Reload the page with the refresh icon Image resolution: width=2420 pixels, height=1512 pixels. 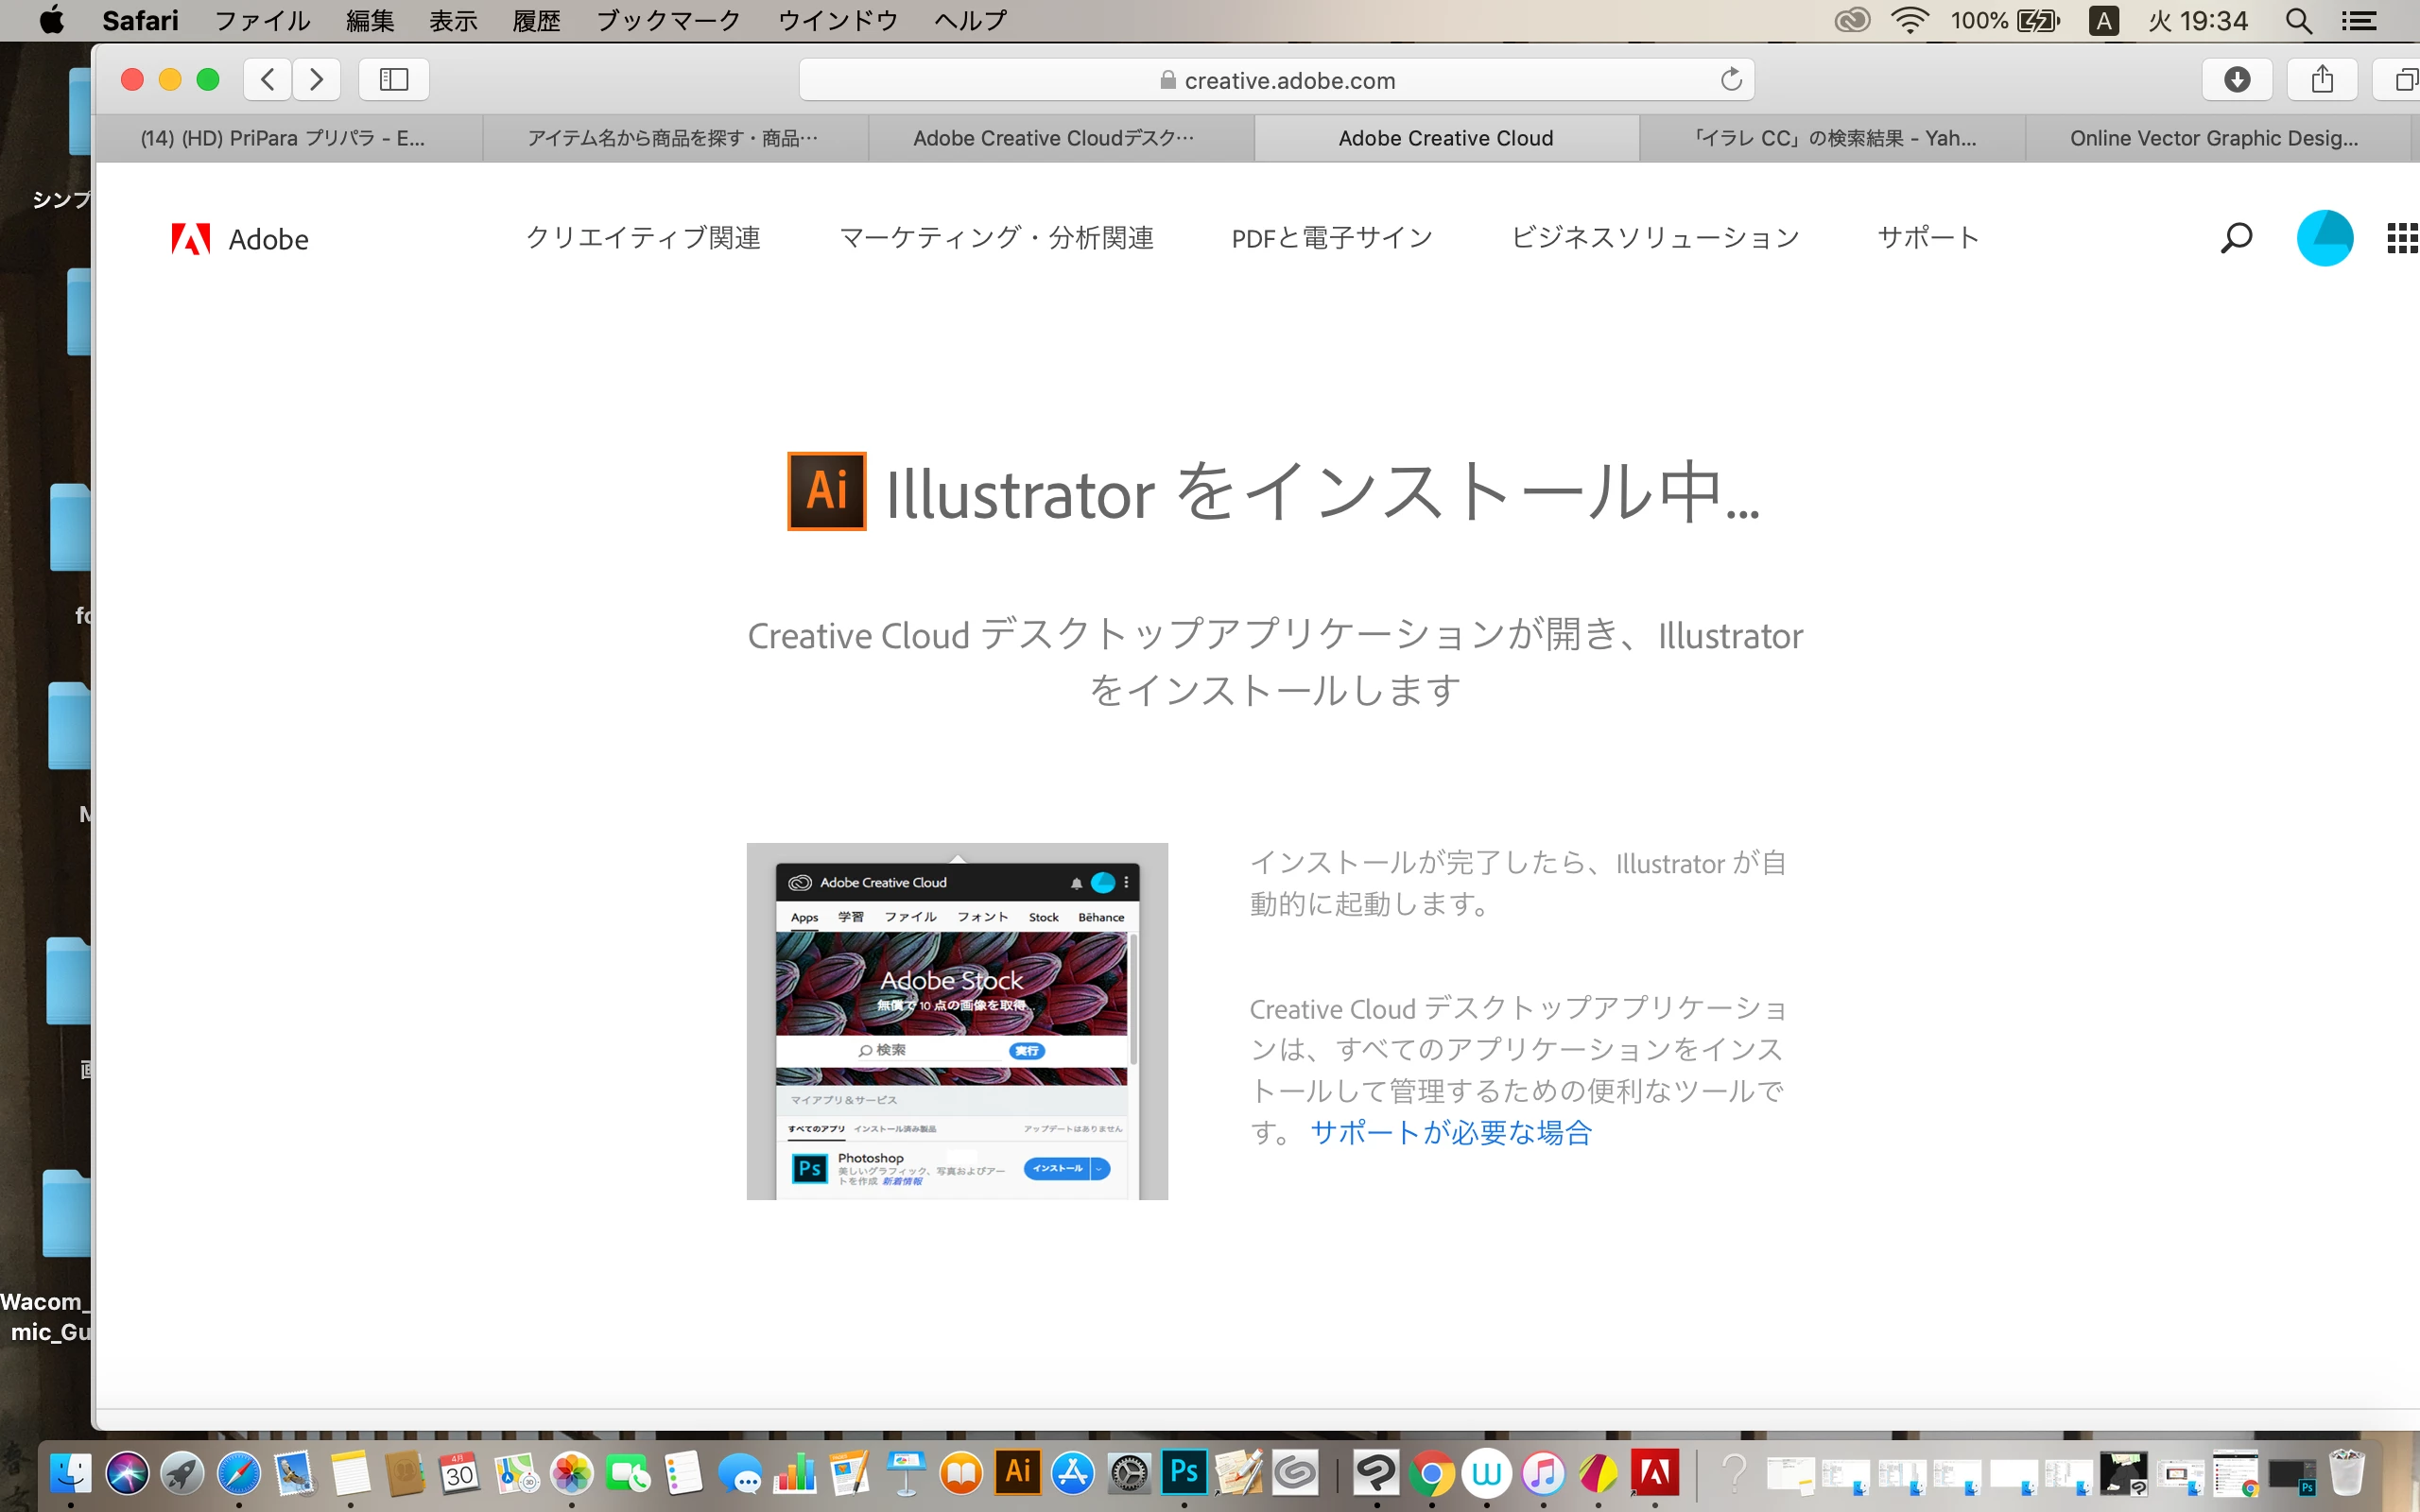pos(1731,80)
